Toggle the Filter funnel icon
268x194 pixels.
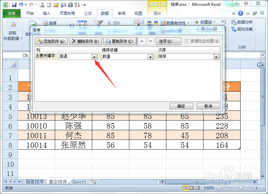98,23
